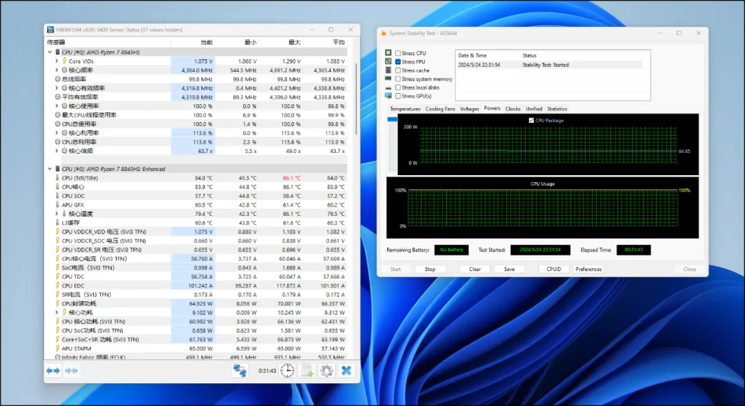Expand the 核心有效频率 row

pos(57,88)
